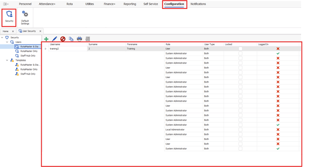Click the Print toolbar icon
The width and height of the screenshot is (311, 167).
[80, 39]
